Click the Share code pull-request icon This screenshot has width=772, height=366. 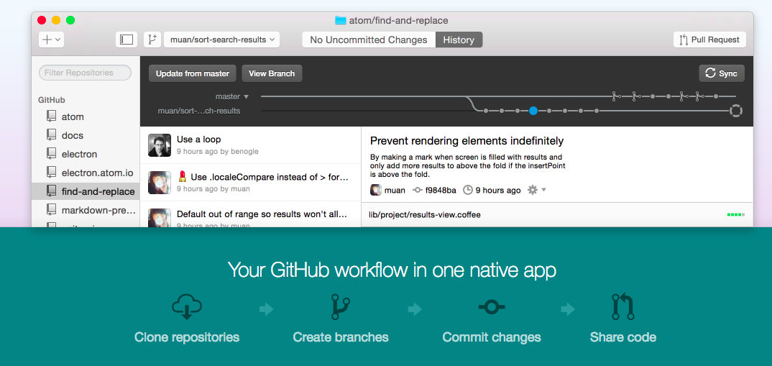tap(622, 306)
